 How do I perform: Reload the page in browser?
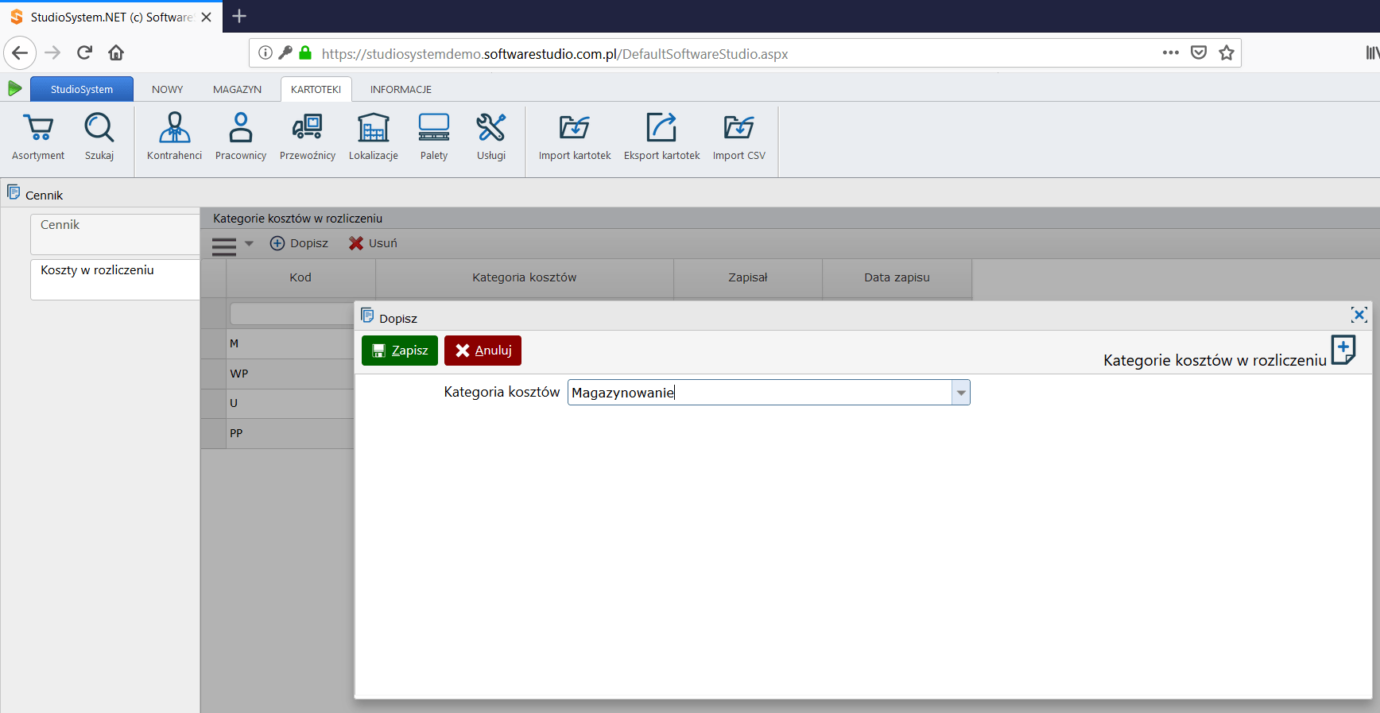coord(84,53)
